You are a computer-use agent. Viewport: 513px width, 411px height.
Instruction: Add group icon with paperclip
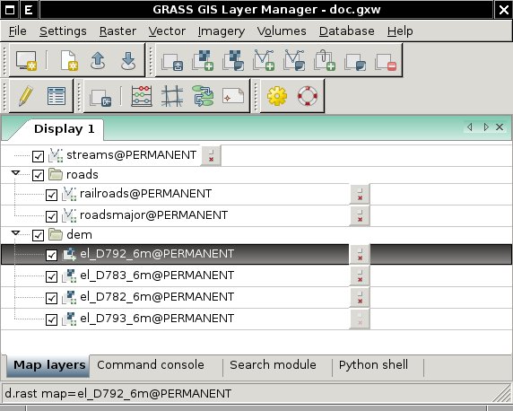click(x=325, y=61)
